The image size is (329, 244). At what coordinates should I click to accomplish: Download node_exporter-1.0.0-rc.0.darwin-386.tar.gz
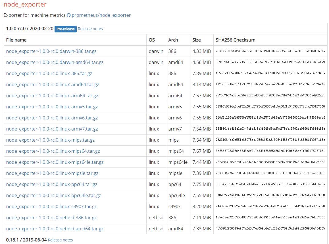click(x=51, y=51)
